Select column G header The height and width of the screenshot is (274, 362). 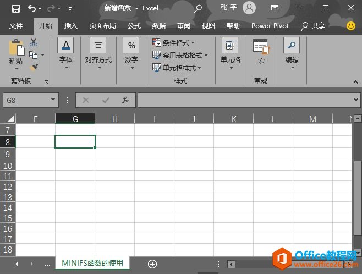(75, 119)
